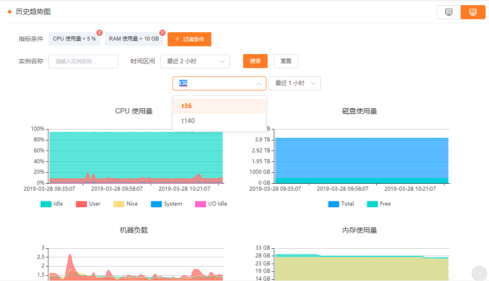This screenshot has height=281, width=489.
Task: Toggle the System series in CPU legend
Action: click(x=166, y=204)
